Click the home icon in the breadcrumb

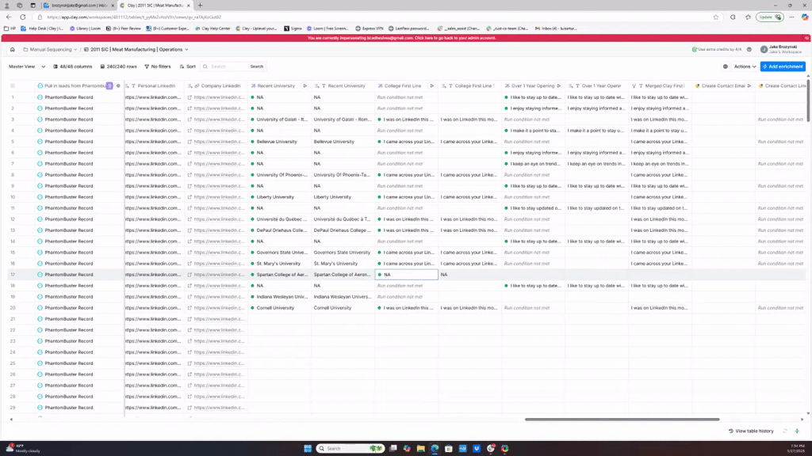tap(13, 50)
